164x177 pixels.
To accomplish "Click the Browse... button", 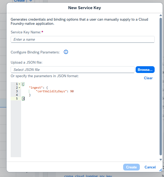I will (x=145, y=70).
